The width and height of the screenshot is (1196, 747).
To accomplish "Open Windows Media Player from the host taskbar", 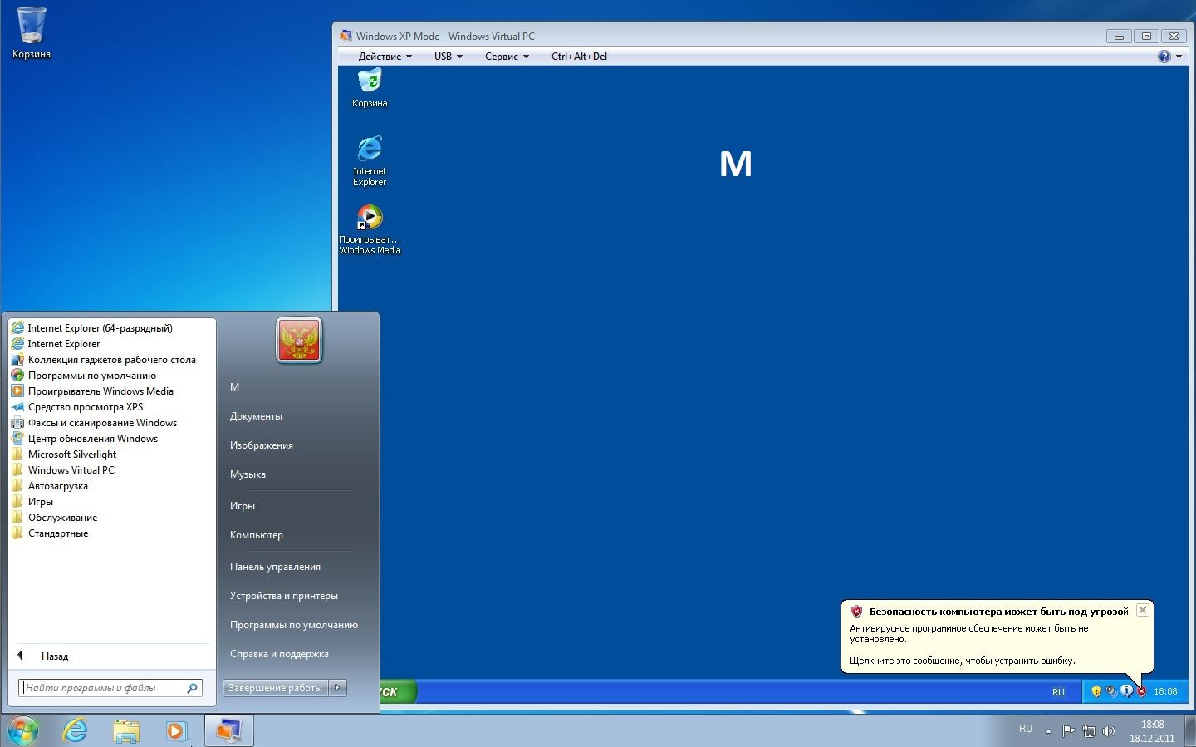I will click(x=176, y=731).
